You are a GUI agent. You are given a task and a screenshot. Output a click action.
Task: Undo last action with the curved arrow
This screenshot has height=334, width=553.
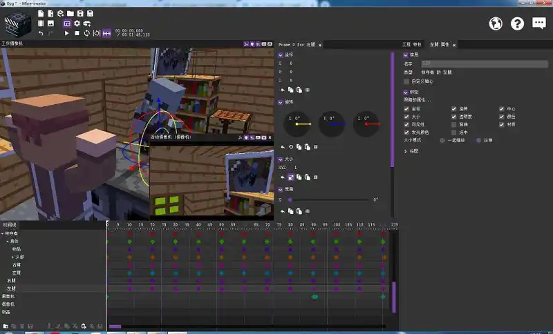(x=41, y=33)
